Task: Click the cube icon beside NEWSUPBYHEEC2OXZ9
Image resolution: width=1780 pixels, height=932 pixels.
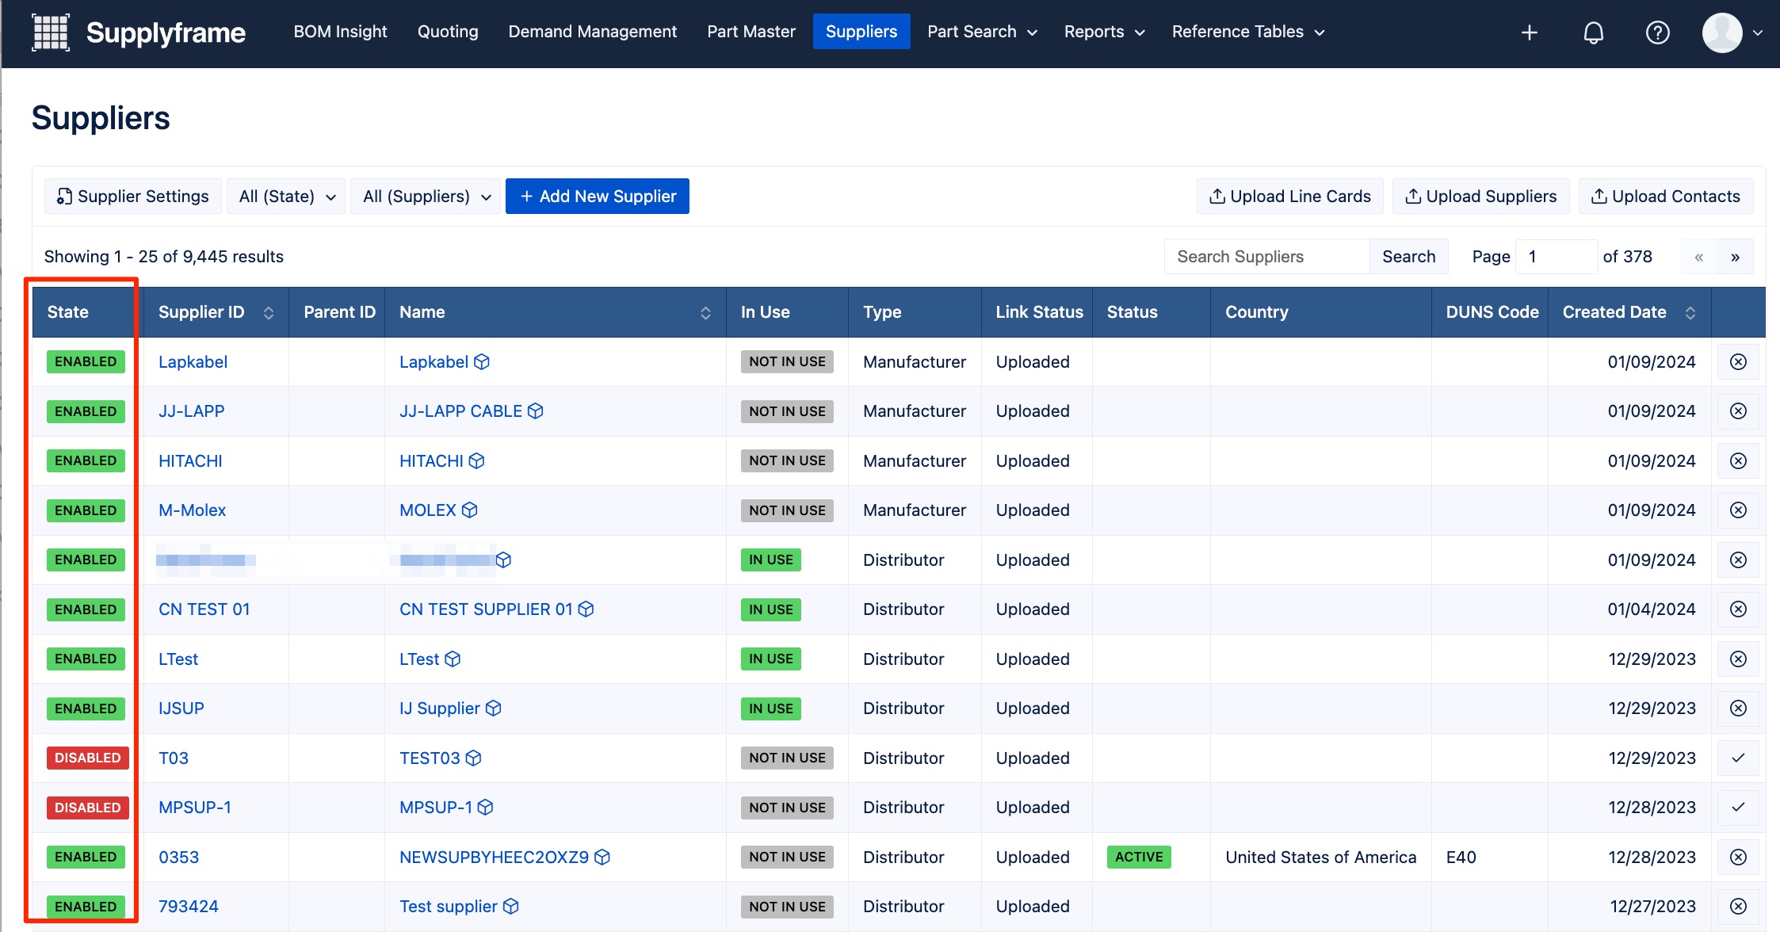Action: (x=602, y=858)
